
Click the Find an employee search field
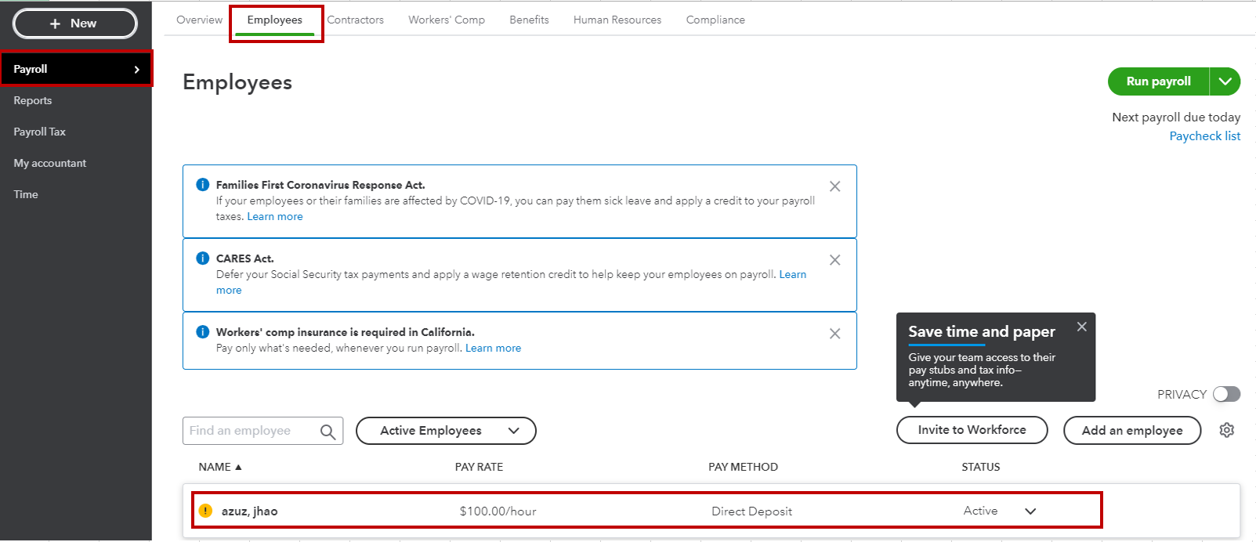[x=252, y=431]
